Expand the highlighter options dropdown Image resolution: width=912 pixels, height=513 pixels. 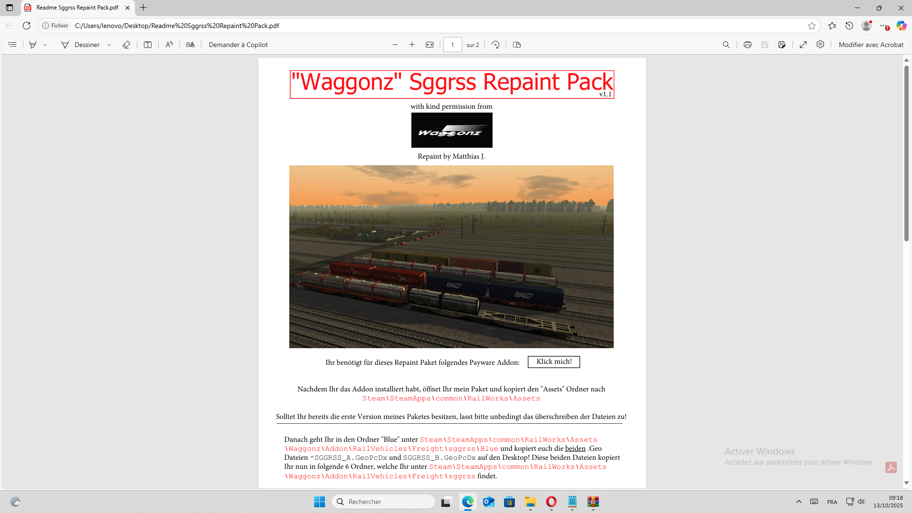click(x=45, y=45)
